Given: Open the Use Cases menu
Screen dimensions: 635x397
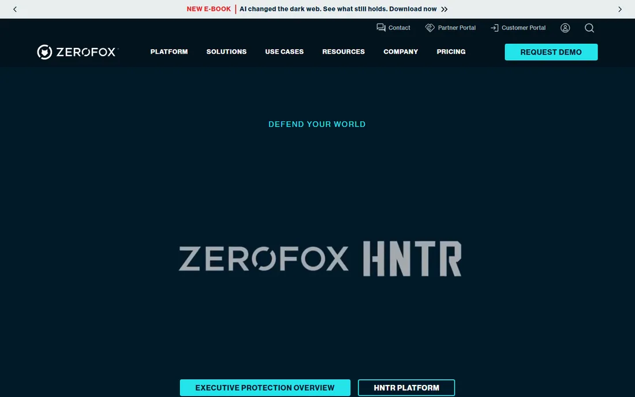Looking at the screenshot, I should pyautogui.click(x=284, y=52).
